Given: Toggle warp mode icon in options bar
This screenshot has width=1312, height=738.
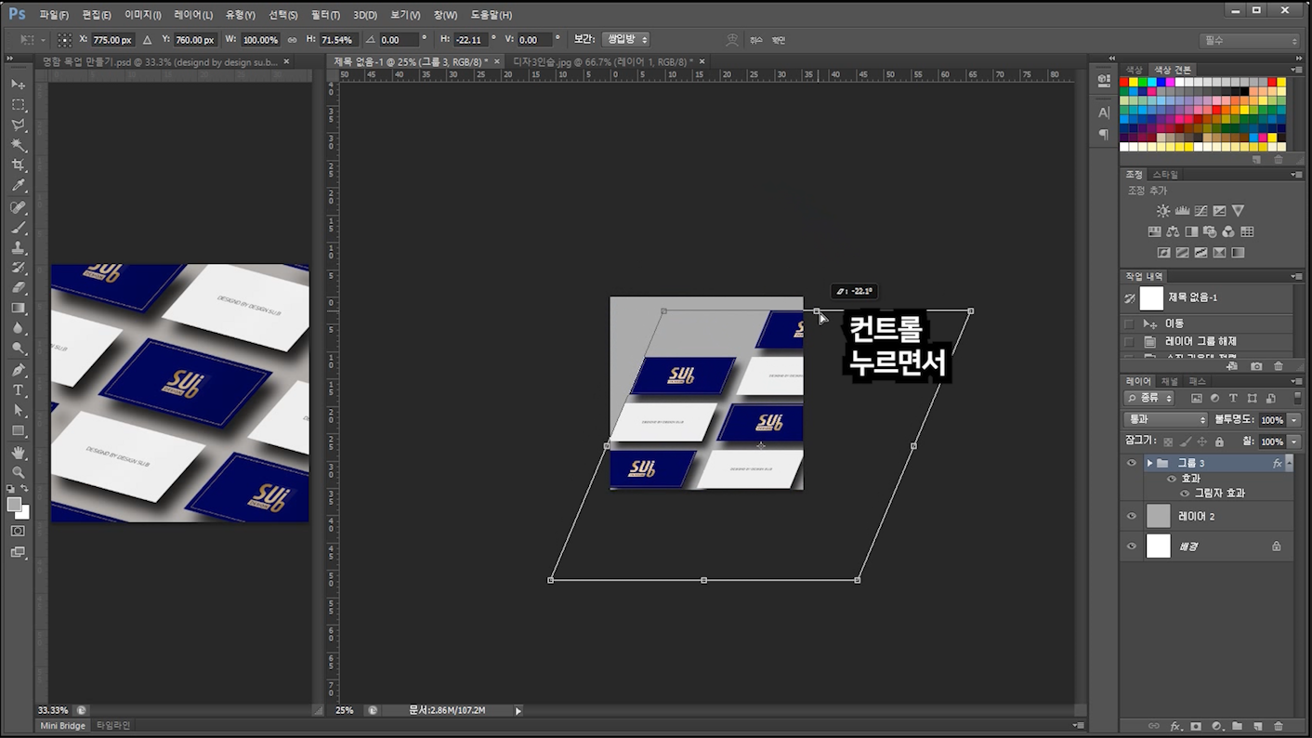Looking at the screenshot, I should (732, 40).
